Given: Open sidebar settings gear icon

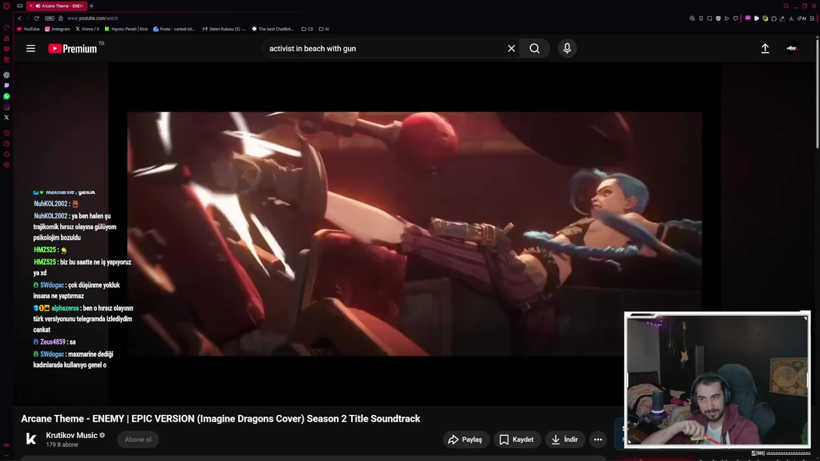Looking at the screenshot, I should point(6,165).
